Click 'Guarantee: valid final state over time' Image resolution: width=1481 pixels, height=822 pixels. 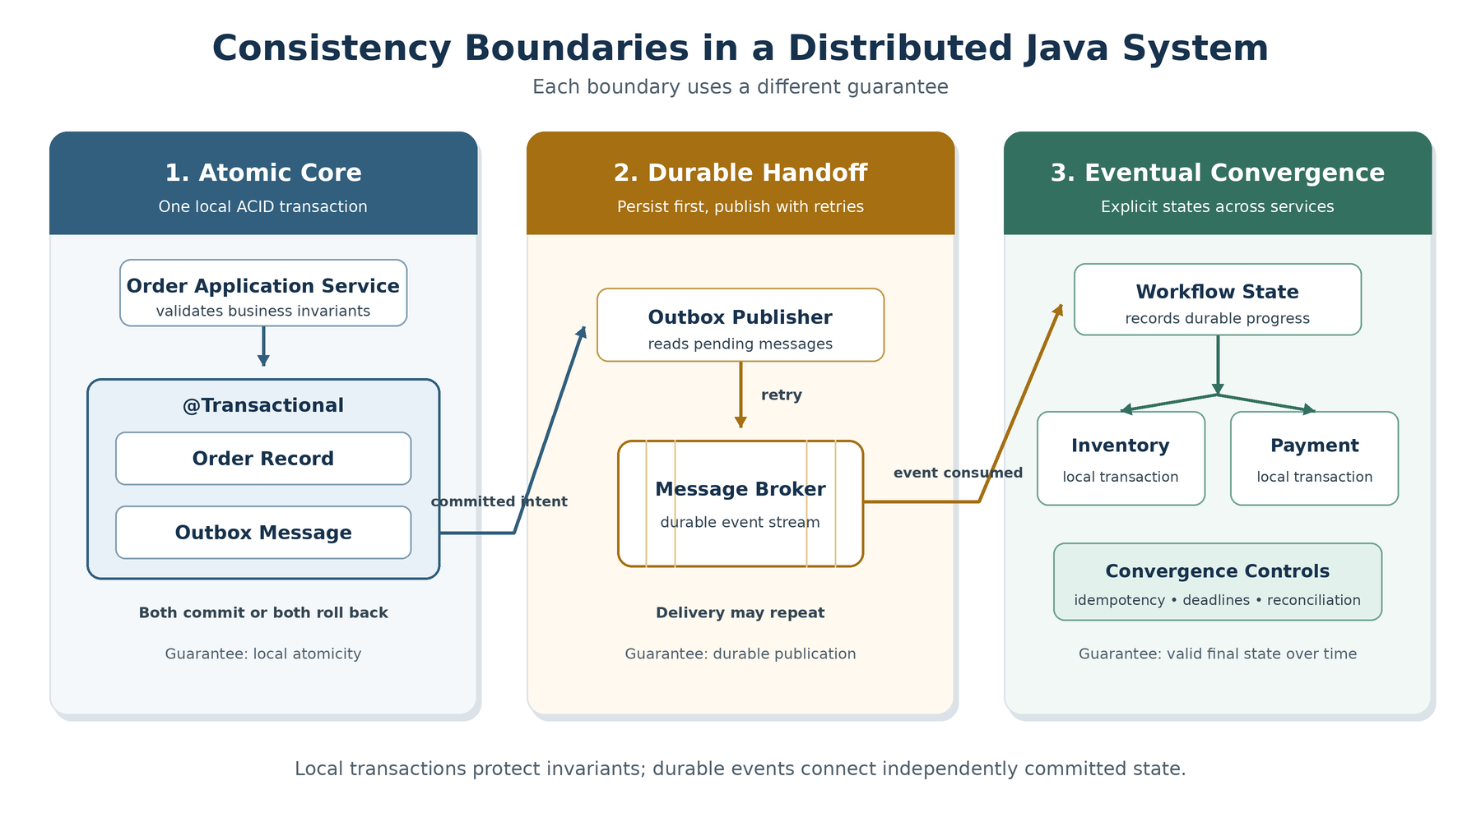click(1218, 653)
